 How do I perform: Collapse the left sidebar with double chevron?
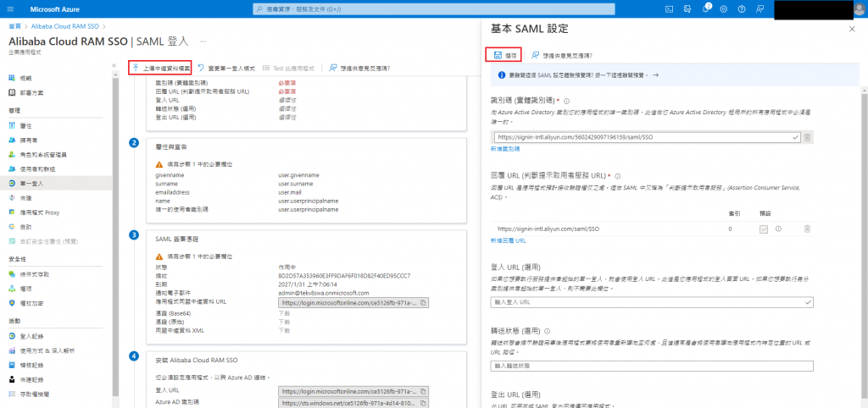coord(114,65)
